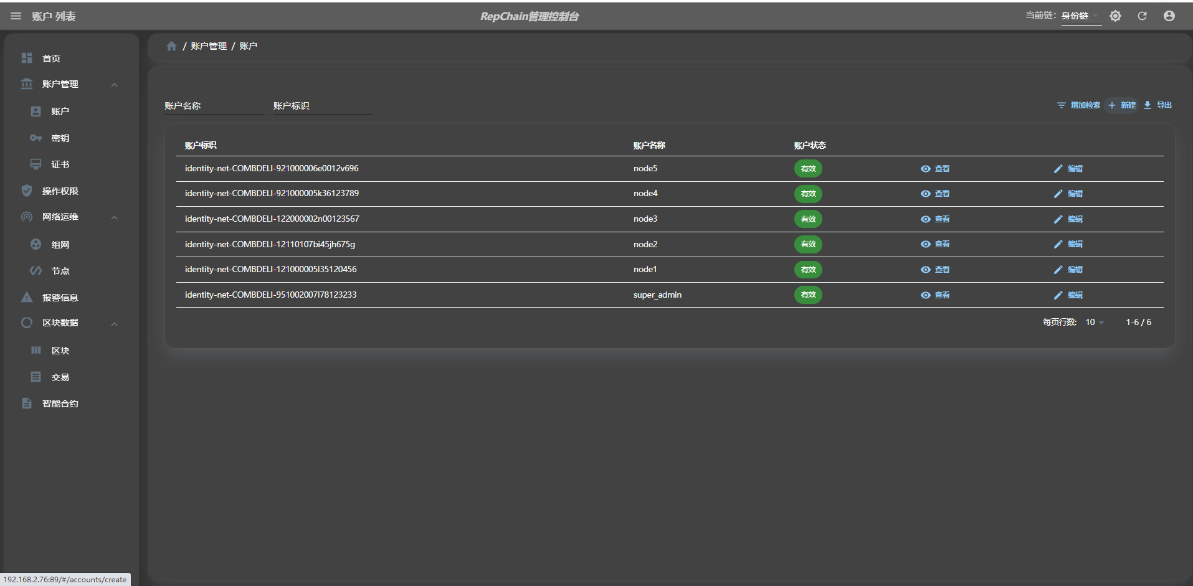Screen dimensions: 1193x586
Task: Open the user profile icon
Action: [x=1169, y=16]
